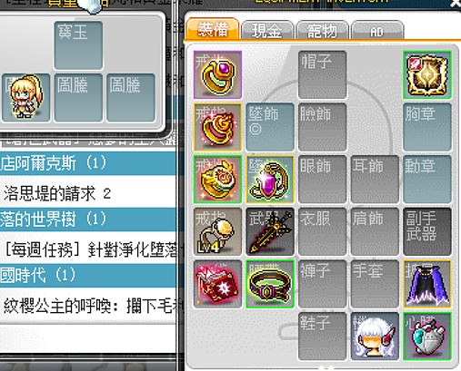Click the red spellbook item icon
The height and width of the screenshot is (371, 461).
coord(217,284)
